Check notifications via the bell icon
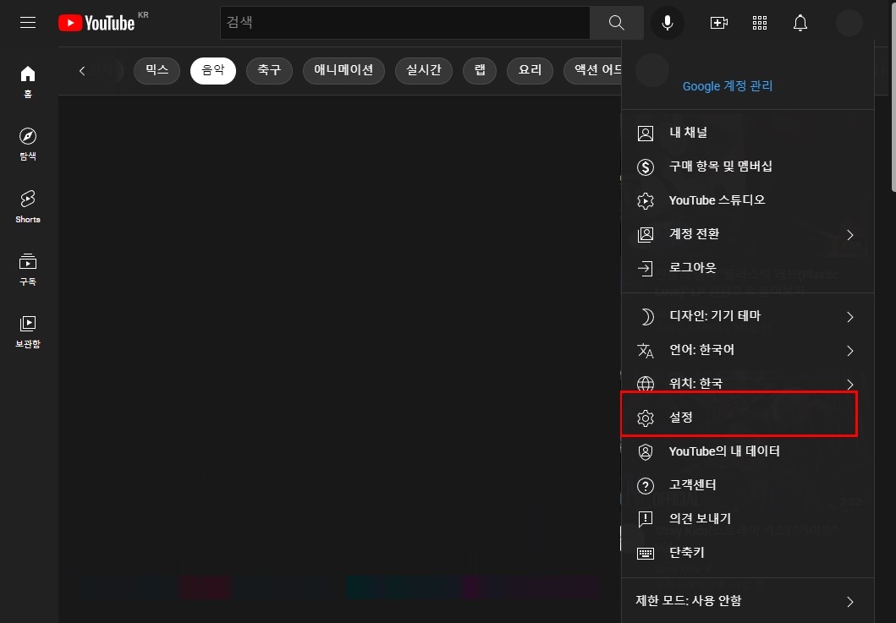This screenshot has width=896, height=623. pos(800,23)
